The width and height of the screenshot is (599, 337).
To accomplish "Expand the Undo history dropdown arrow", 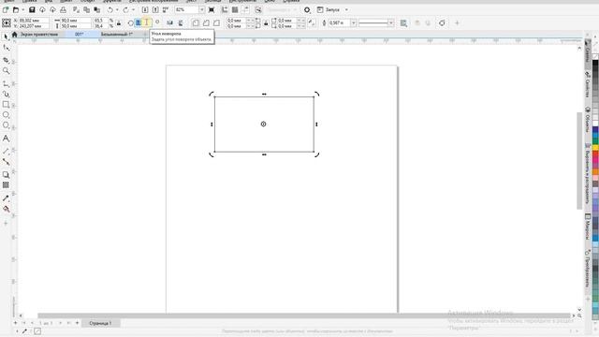I will pyautogui.click(x=117, y=9).
